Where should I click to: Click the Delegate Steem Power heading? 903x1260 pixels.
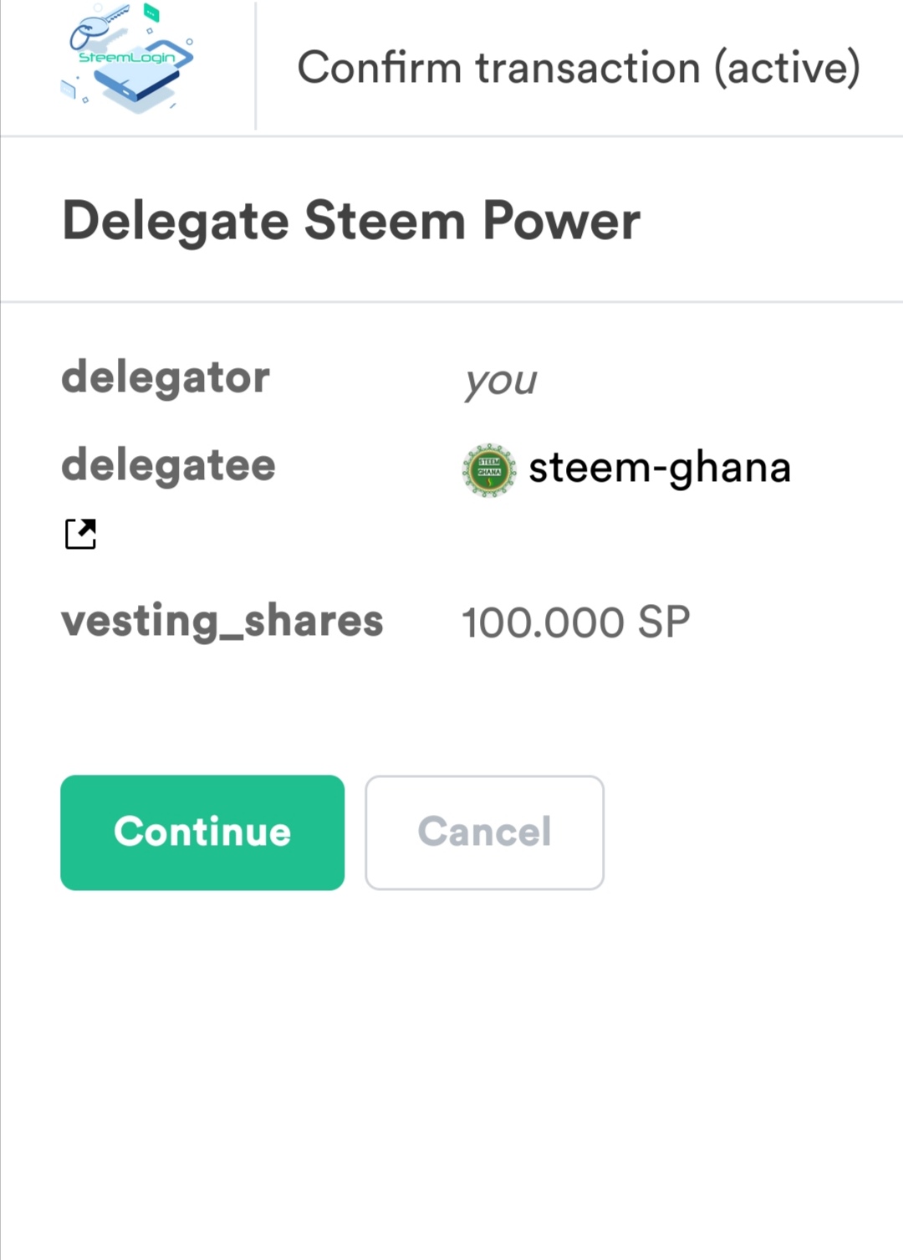click(x=351, y=221)
